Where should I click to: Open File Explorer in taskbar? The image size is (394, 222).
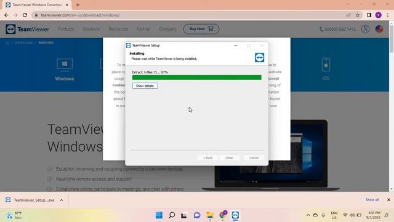click(x=210, y=215)
